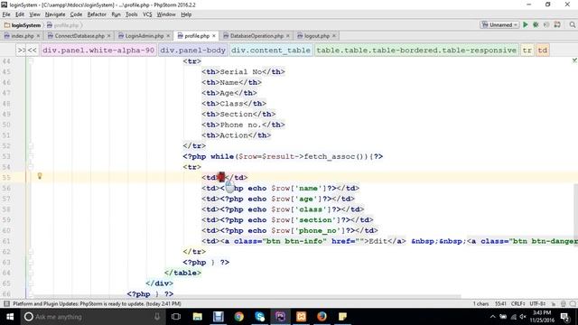Image resolution: width=578 pixels, height=325 pixels.
Task: Open the Help menu
Action: tap(186, 14)
